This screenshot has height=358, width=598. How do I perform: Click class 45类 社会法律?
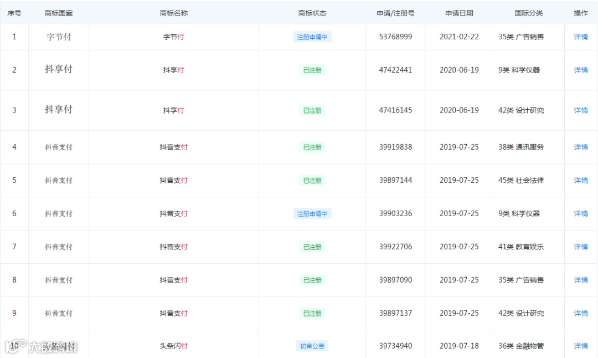click(x=521, y=181)
